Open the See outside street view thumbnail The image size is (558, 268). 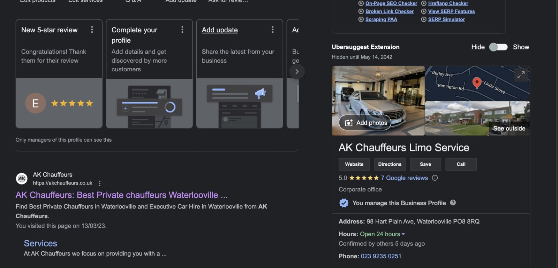pos(477,118)
